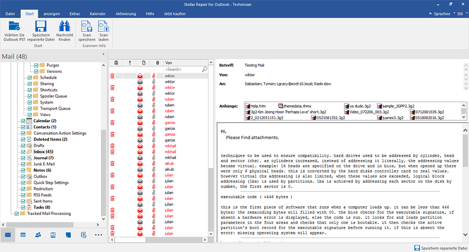The image size is (469, 252).
Task: Toggle the Calendar (2) folder checkbox
Action: pyautogui.click(x=23, y=121)
